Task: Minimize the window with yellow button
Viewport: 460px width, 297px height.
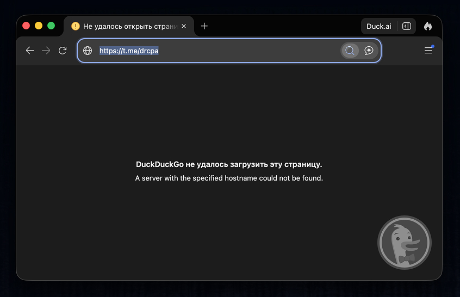Action: pyautogui.click(x=39, y=26)
